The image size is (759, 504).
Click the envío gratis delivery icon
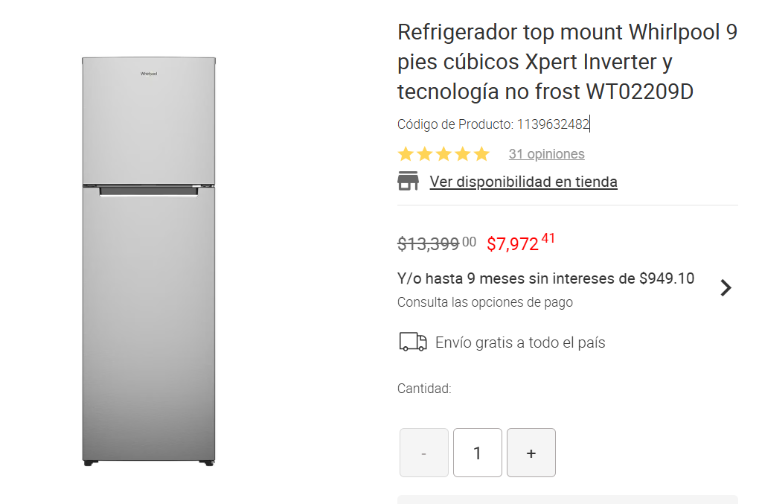click(412, 342)
